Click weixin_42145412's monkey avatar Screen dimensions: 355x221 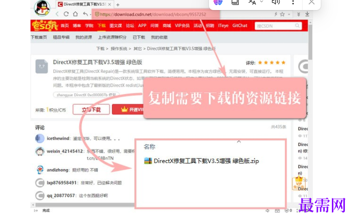tap(40, 151)
